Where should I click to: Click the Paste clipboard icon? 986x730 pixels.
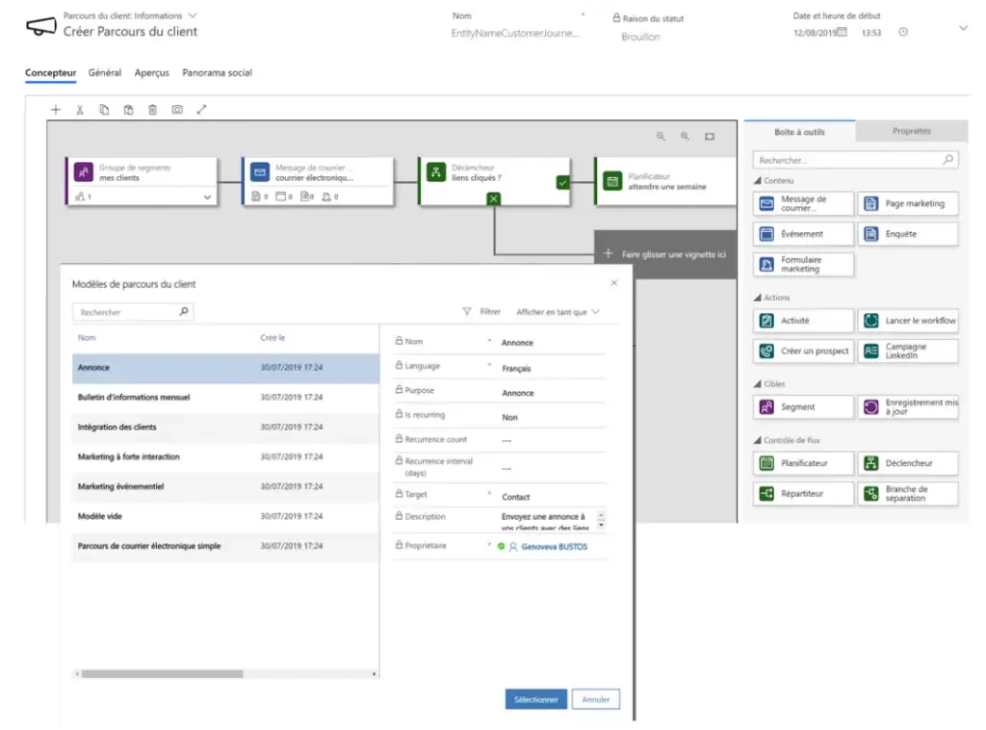tap(128, 110)
